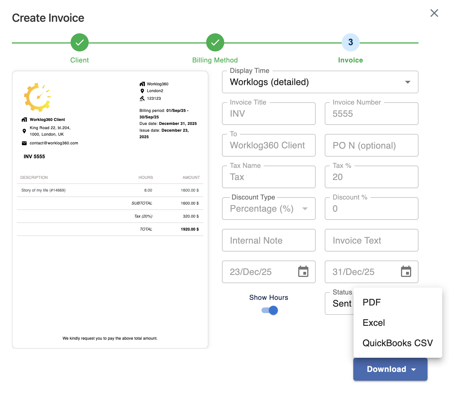Click the AMOUNT column header

coord(191,177)
